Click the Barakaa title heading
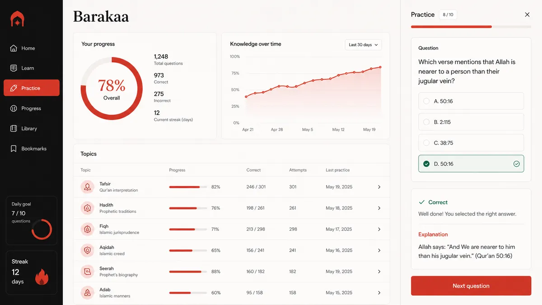 pos(101,17)
